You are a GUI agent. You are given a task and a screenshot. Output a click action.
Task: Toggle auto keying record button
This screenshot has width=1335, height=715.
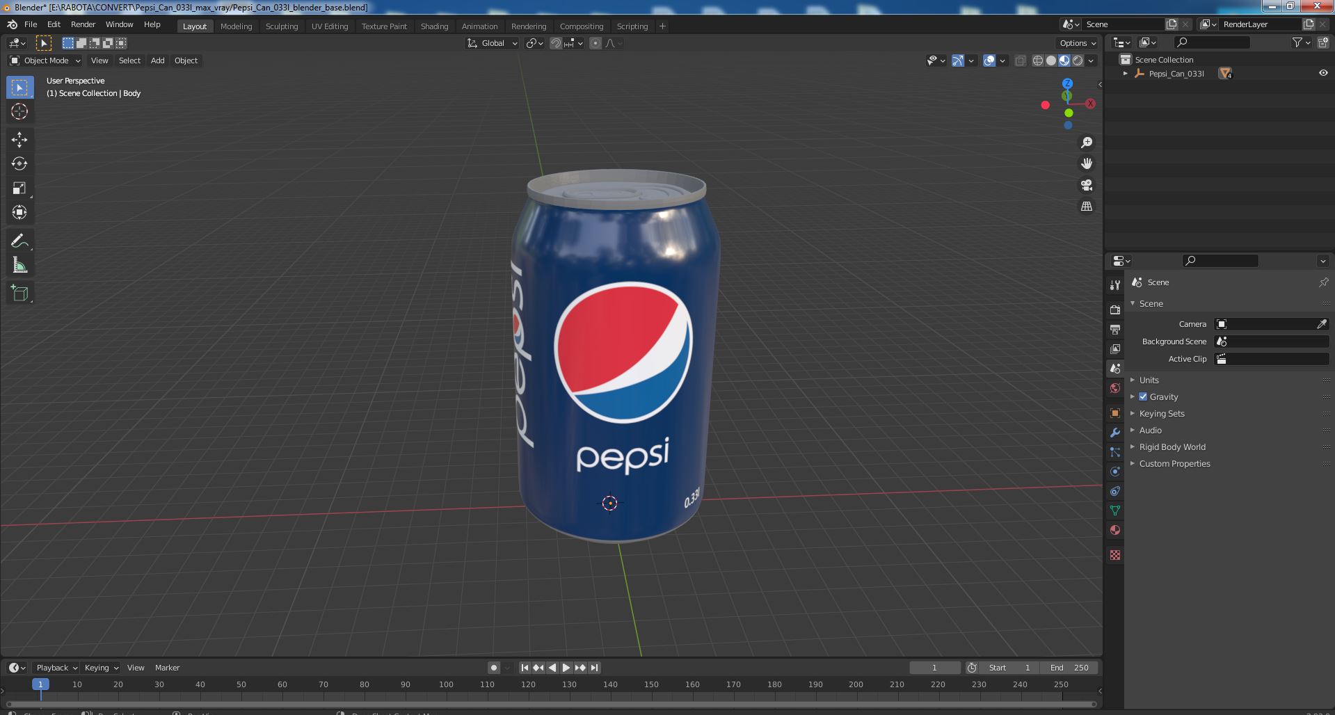493,668
